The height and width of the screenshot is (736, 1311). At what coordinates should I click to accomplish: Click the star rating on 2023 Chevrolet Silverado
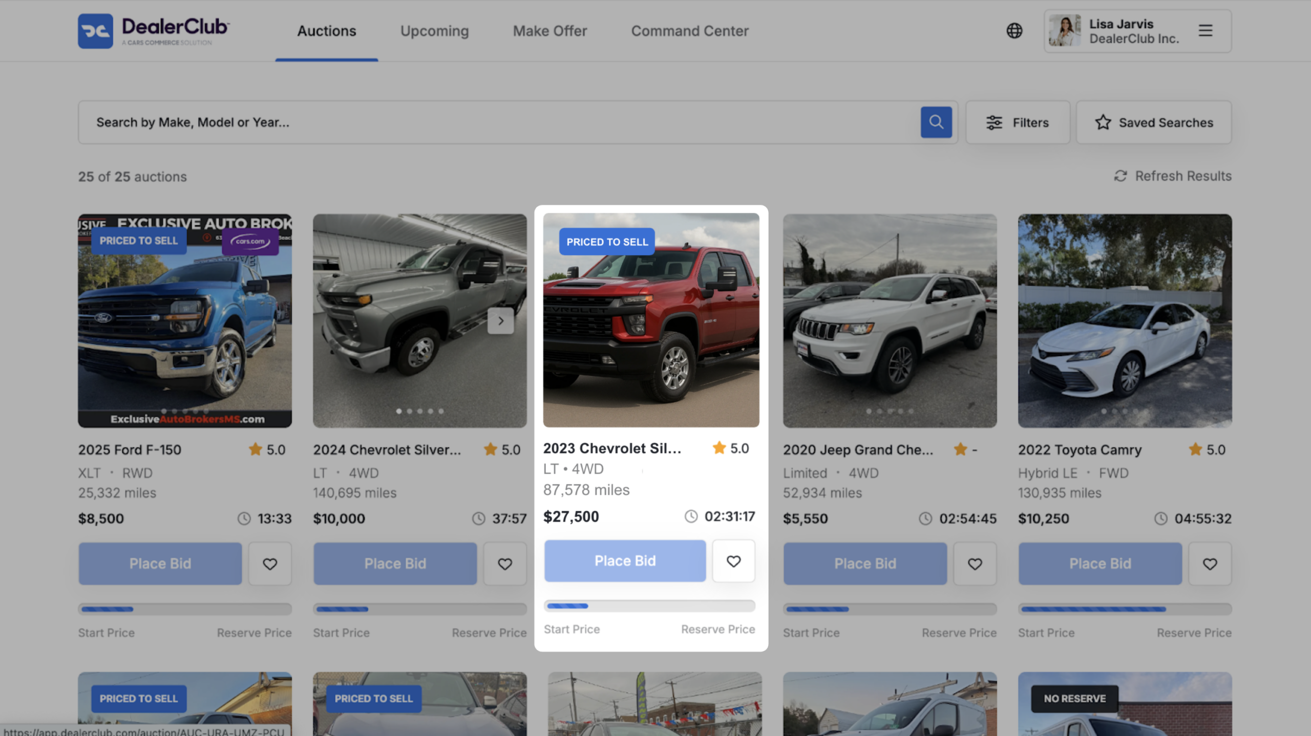(731, 448)
